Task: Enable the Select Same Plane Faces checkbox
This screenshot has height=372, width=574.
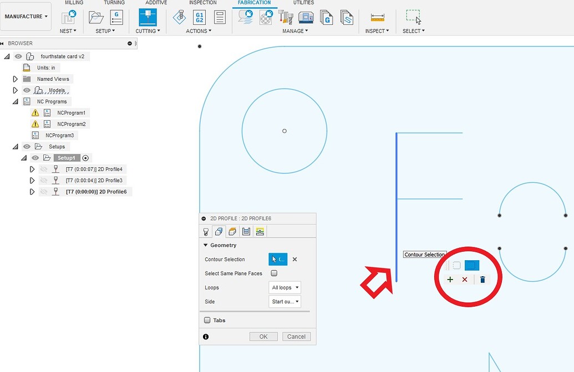Action: tap(274, 273)
